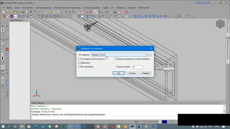Screen dimensions: 230x129
Task: Click the Справка button in dialog
Action: 146,73
